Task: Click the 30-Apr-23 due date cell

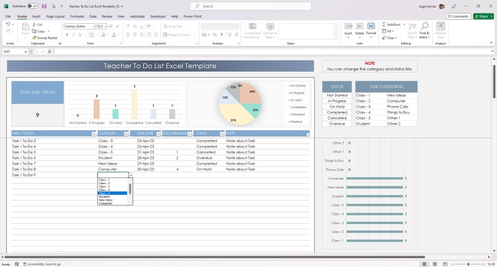Action: (x=145, y=169)
